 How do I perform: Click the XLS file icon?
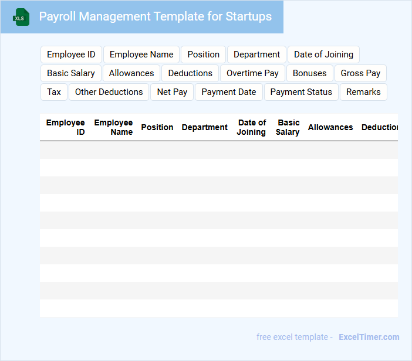pyautogui.click(x=21, y=17)
